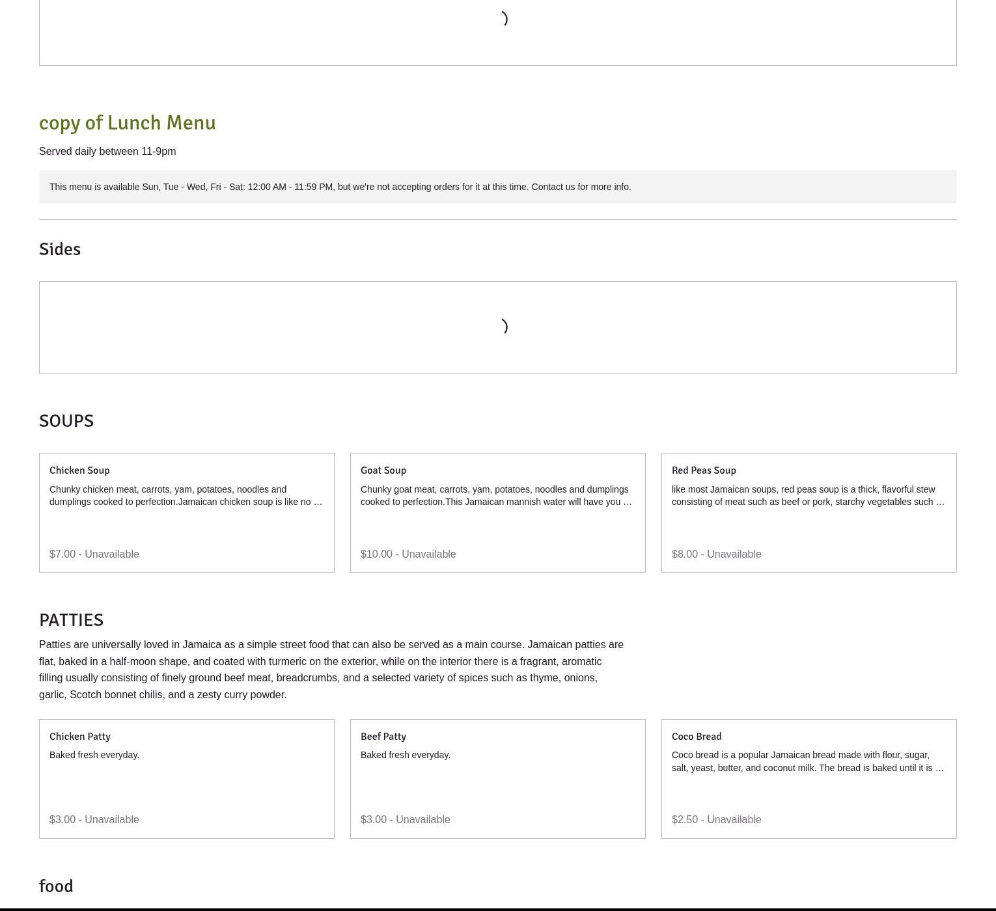Screen dimensions: 996x911
Task: Select the Served daily between 11-9pm text
Action: 107,152
